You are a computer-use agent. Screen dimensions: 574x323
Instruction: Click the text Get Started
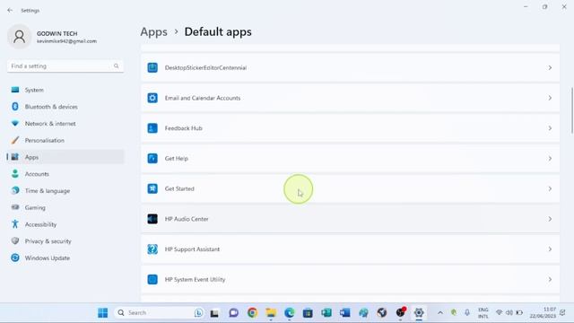pyautogui.click(x=179, y=188)
